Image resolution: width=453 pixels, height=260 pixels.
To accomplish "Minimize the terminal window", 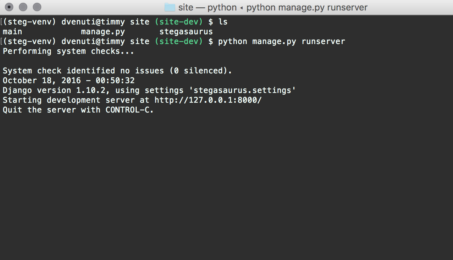I will pyautogui.click(x=23, y=7).
